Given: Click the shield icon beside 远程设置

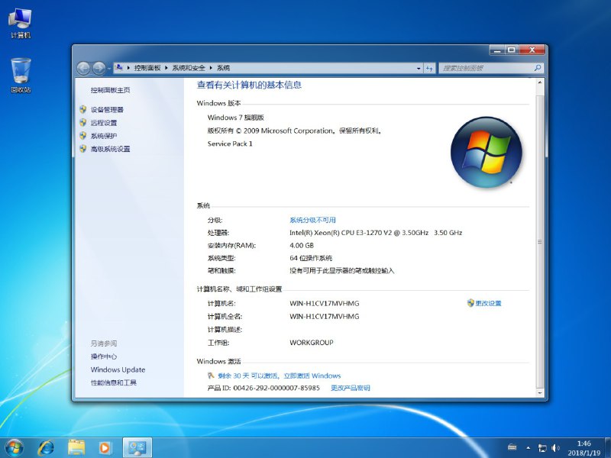Looking at the screenshot, I should 82,122.
